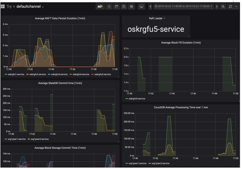The image size is (242, 169).
Task: Star this dashboard as favorite
Action: coord(109,6)
